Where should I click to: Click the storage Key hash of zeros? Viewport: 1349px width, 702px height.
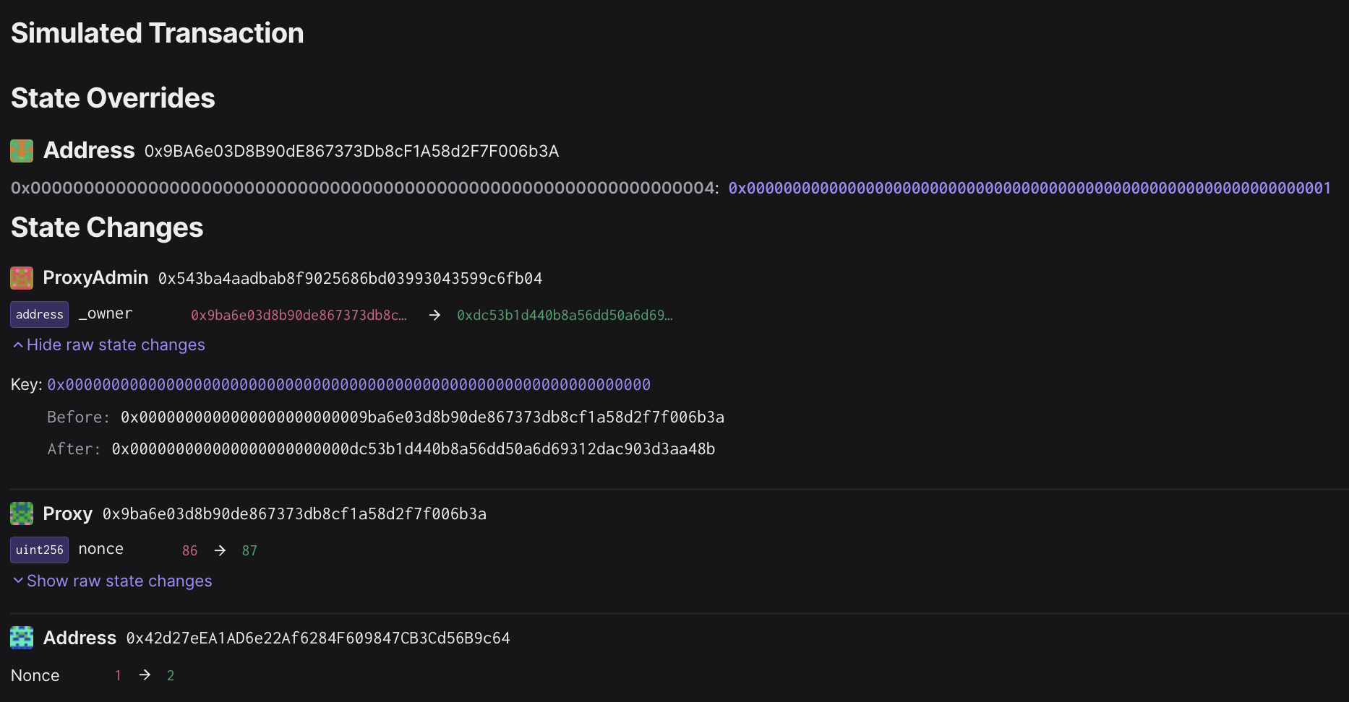(x=348, y=385)
